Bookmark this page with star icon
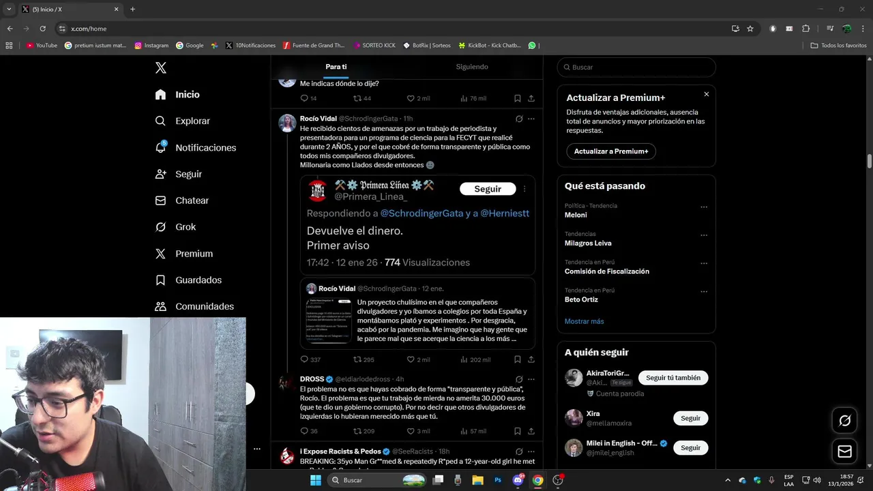Image resolution: width=873 pixels, height=491 pixels. click(x=750, y=29)
